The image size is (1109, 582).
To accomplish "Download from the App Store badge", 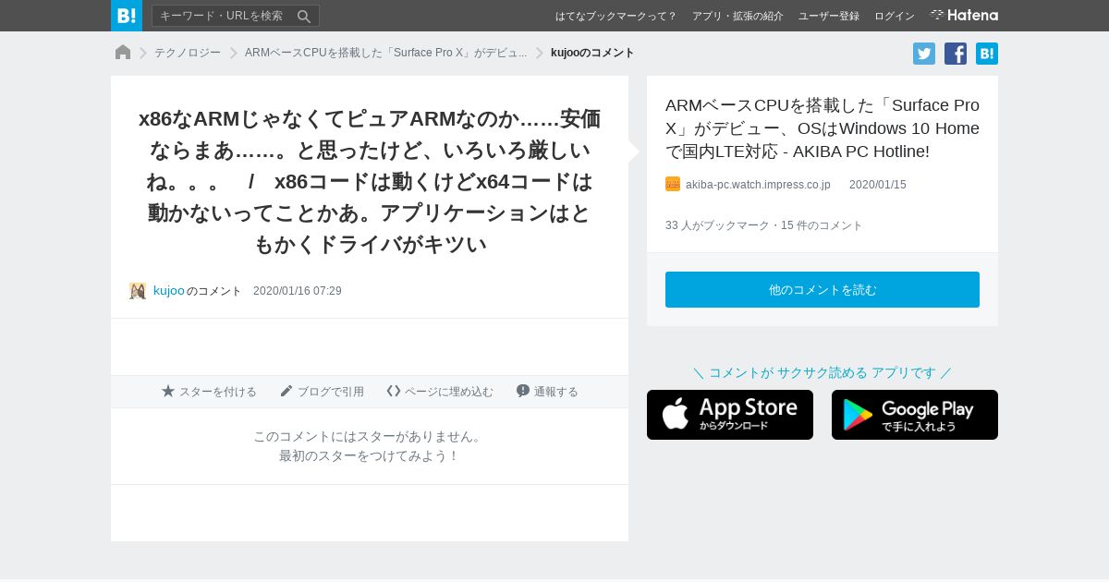I will tap(730, 415).
